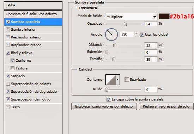This screenshot has width=194, height=134.
Task: Enable the Superposición de colores checkbox
Action: (8, 84)
